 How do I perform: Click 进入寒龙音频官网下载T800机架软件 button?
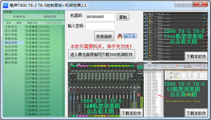coord(102,54)
